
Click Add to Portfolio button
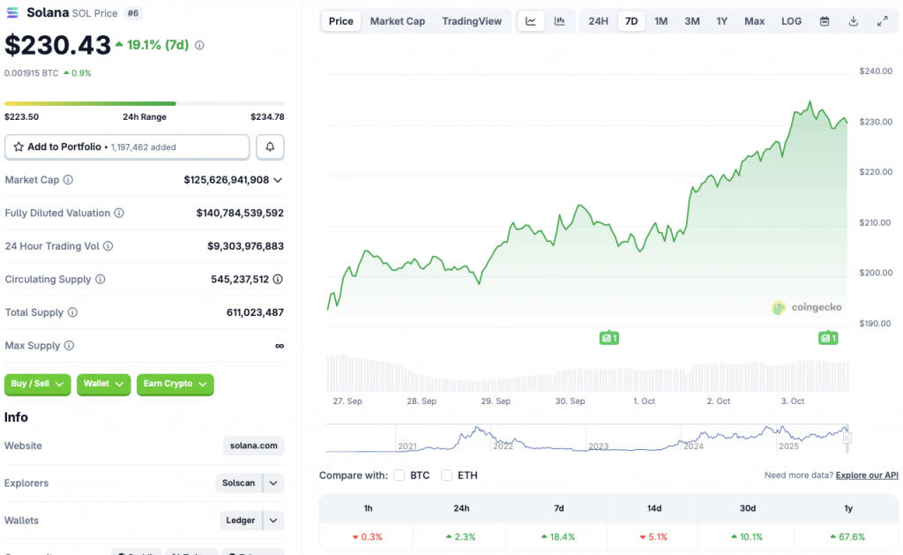coord(127,146)
